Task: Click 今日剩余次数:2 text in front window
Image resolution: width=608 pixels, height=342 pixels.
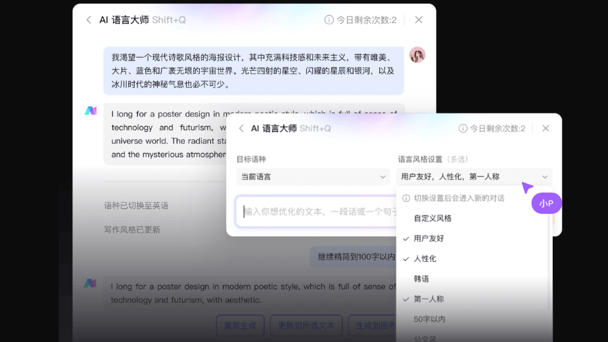Action: pos(498,129)
